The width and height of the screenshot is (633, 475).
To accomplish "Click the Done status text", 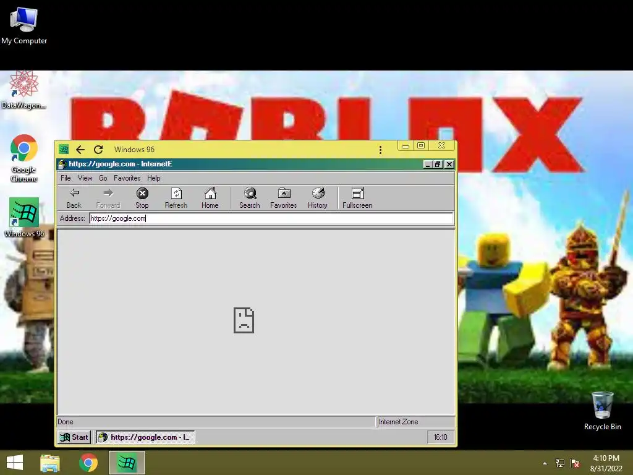I will 66,422.
